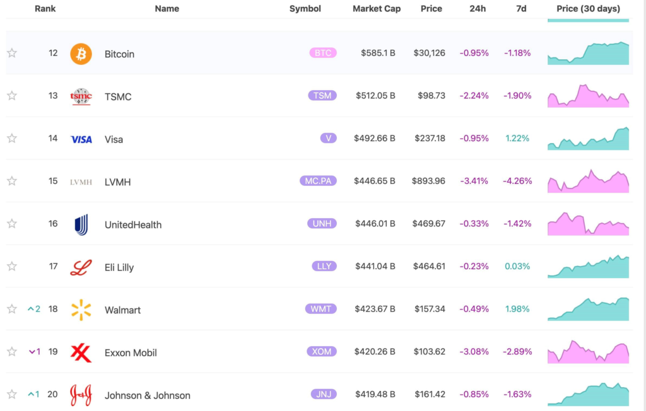Star Walmart as a favorite
Image resolution: width=646 pixels, height=411 pixels.
pos(12,309)
